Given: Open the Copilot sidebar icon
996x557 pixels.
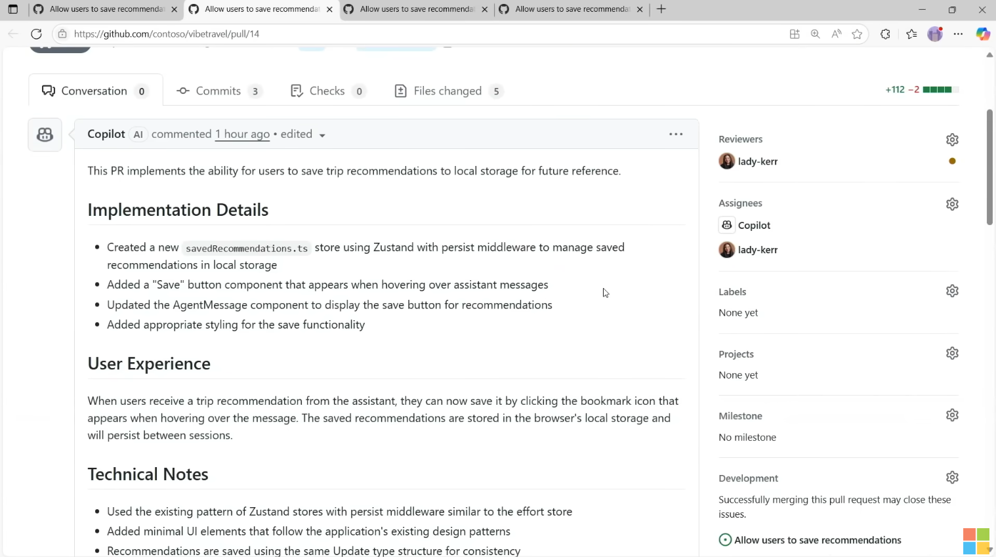Looking at the screenshot, I should pos(983,34).
